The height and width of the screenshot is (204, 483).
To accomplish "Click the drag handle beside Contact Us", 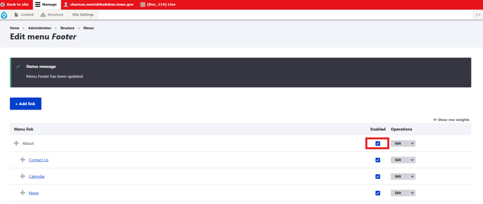I will (23, 160).
